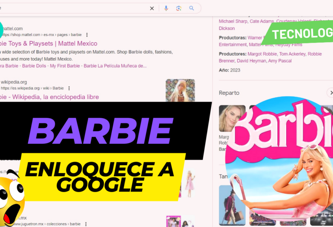Open options menu for the es.wikipedia.org result
Viewport: 333px width, 227px height.
69,88
